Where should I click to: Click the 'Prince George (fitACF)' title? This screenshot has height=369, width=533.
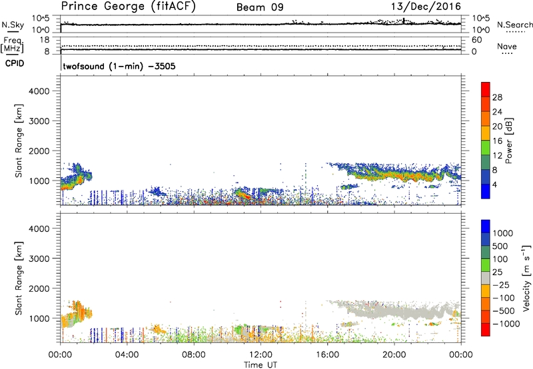[x=128, y=6]
